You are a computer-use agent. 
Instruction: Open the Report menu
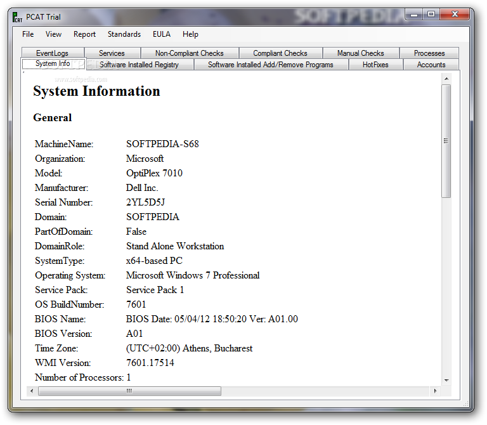(x=84, y=34)
